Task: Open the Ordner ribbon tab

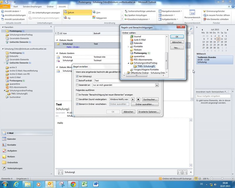Action: (50, 6)
